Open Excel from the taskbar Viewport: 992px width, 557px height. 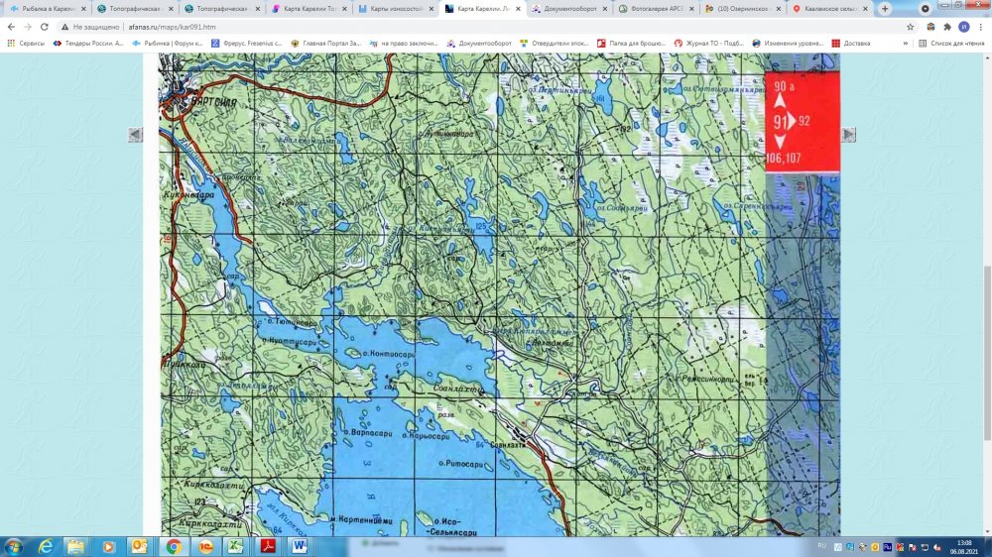236,546
